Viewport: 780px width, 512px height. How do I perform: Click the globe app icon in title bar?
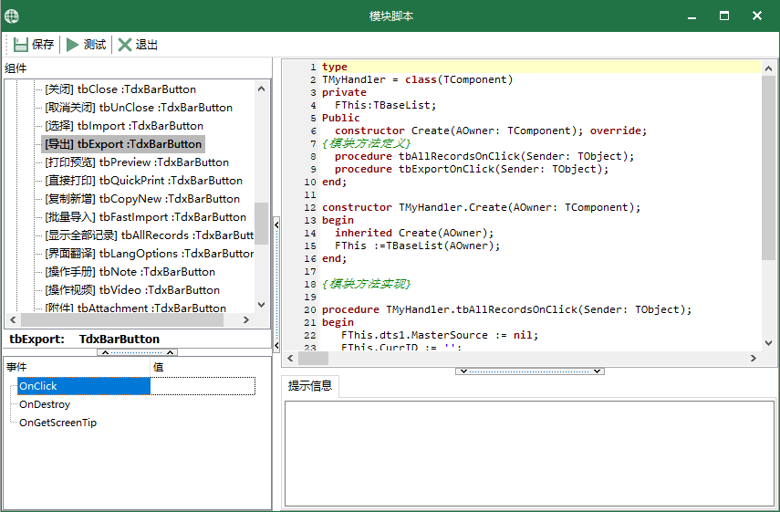pyautogui.click(x=12, y=16)
